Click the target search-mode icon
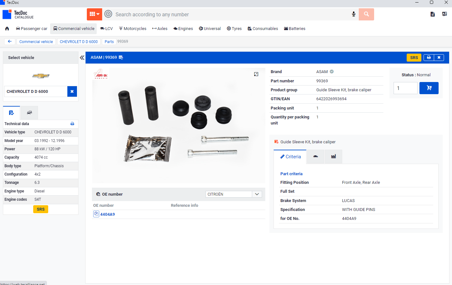Image resolution: width=452 pixels, height=285 pixels. tap(108, 14)
